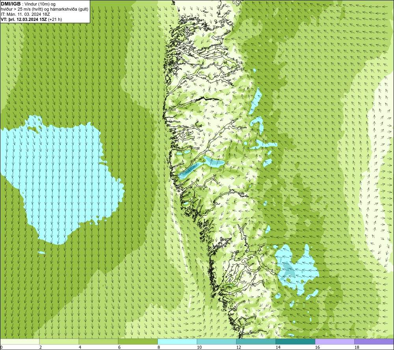Click the 16–18 m/s lavender legend swatch
The width and height of the screenshot is (394, 350).
tap(335, 341)
